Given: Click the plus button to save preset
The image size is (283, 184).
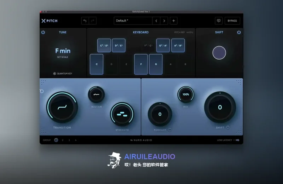Looking at the screenshot, I should (x=173, y=21).
